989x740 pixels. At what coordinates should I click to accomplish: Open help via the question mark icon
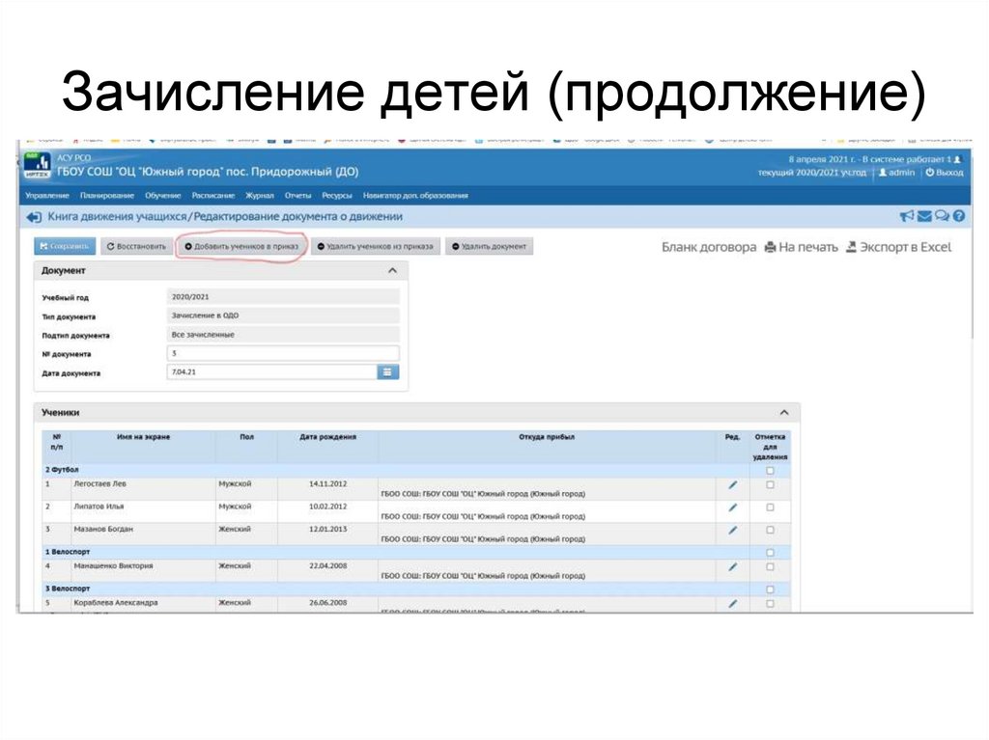956,214
